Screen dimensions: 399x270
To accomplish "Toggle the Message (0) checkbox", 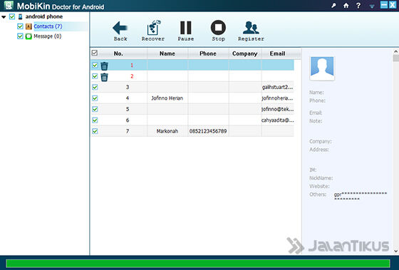I will click(x=20, y=36).
